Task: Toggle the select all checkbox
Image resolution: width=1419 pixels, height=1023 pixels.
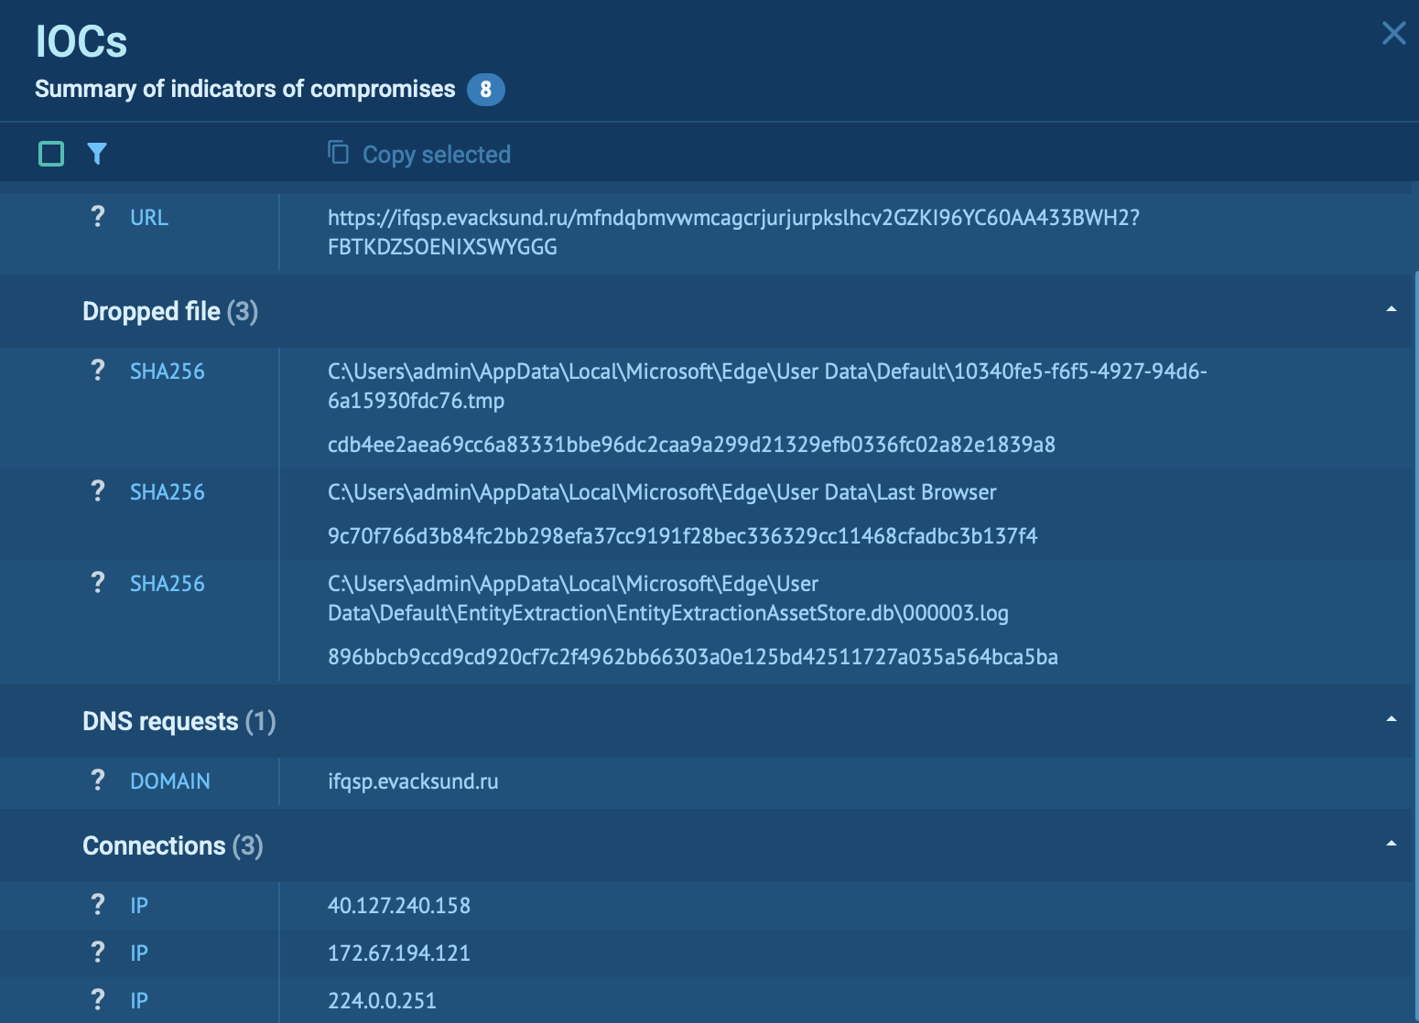Action: click(x=51, y=154)
